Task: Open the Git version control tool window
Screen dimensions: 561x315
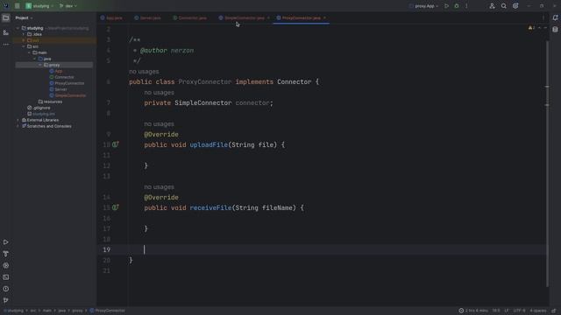Action: 6,300
